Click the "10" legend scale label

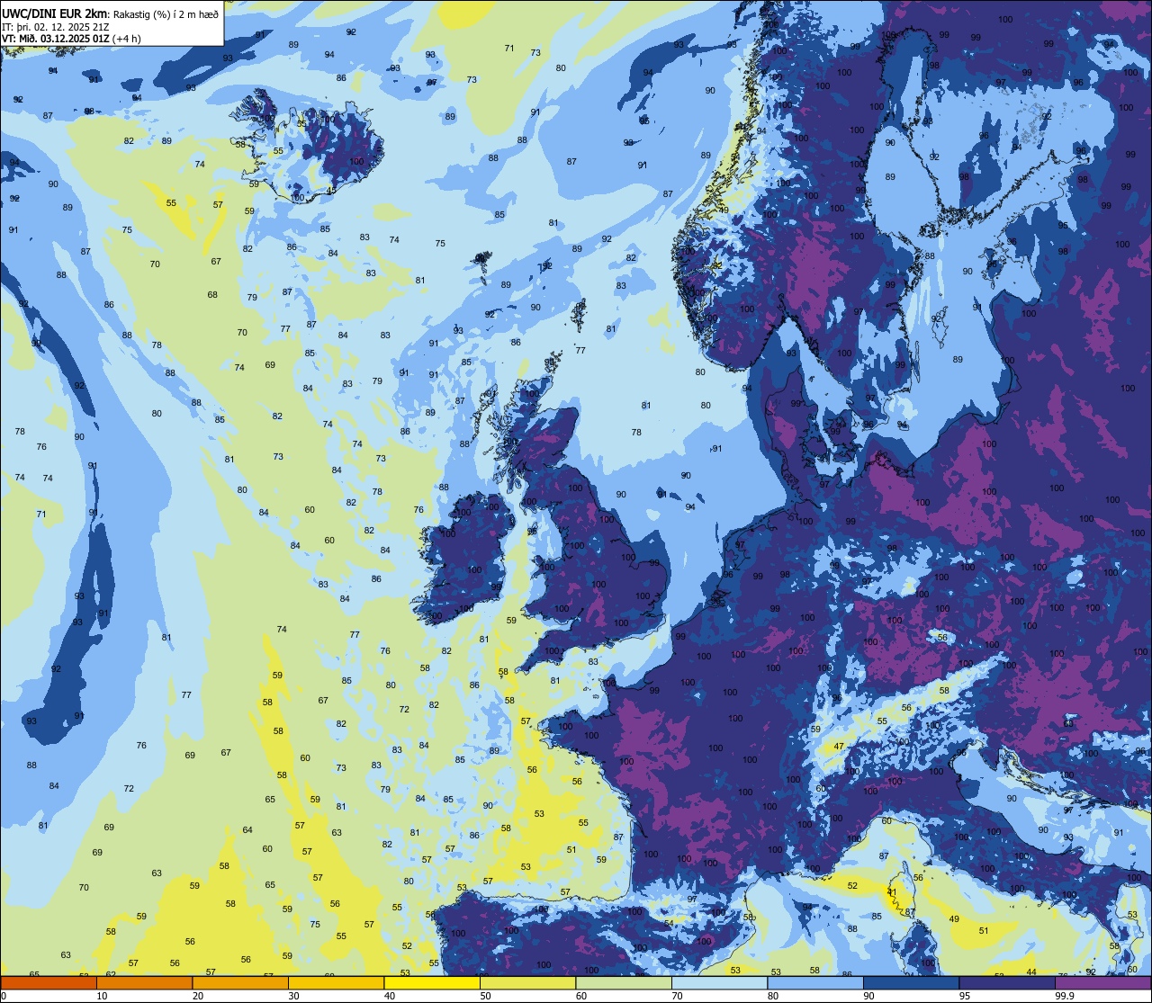point(102,996)
